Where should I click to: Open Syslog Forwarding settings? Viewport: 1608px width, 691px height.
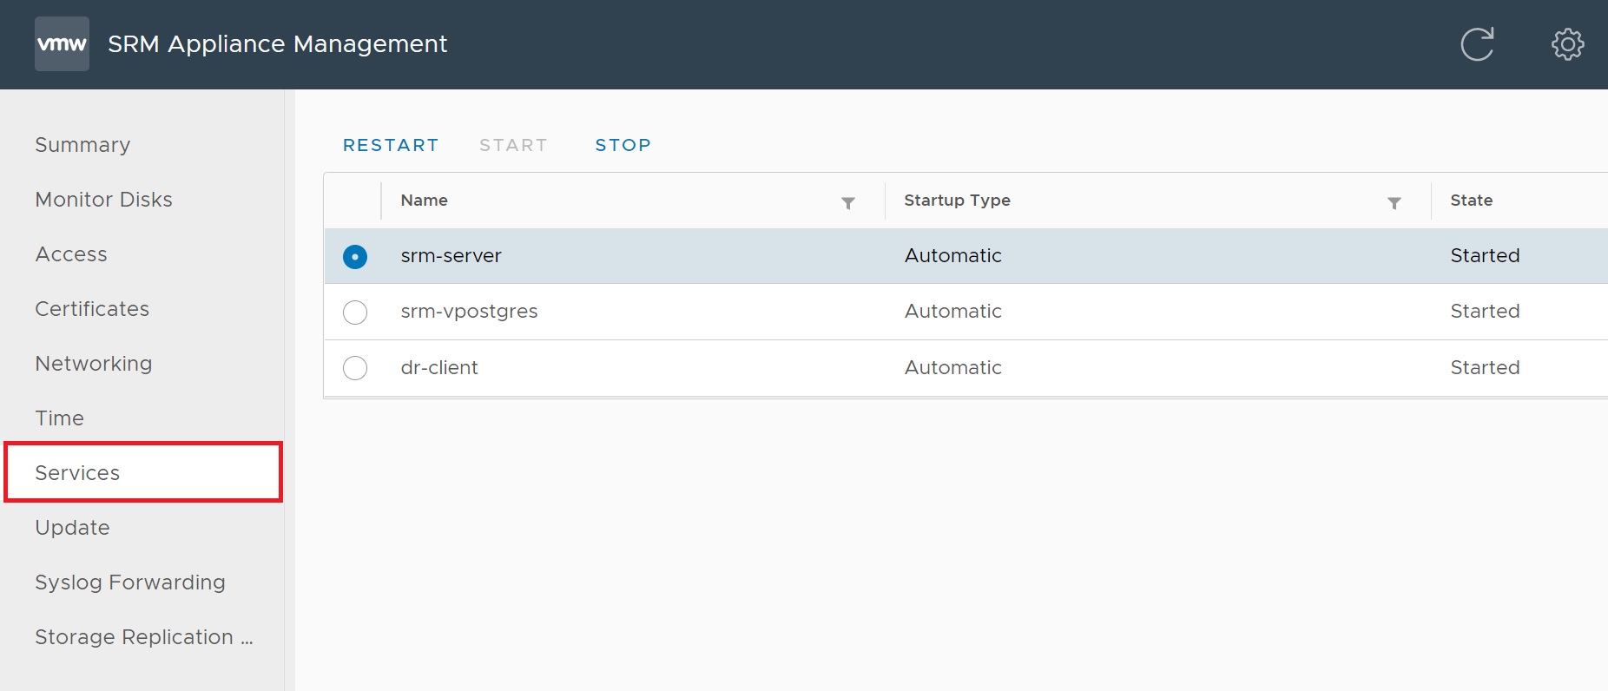tap(130, 582)
